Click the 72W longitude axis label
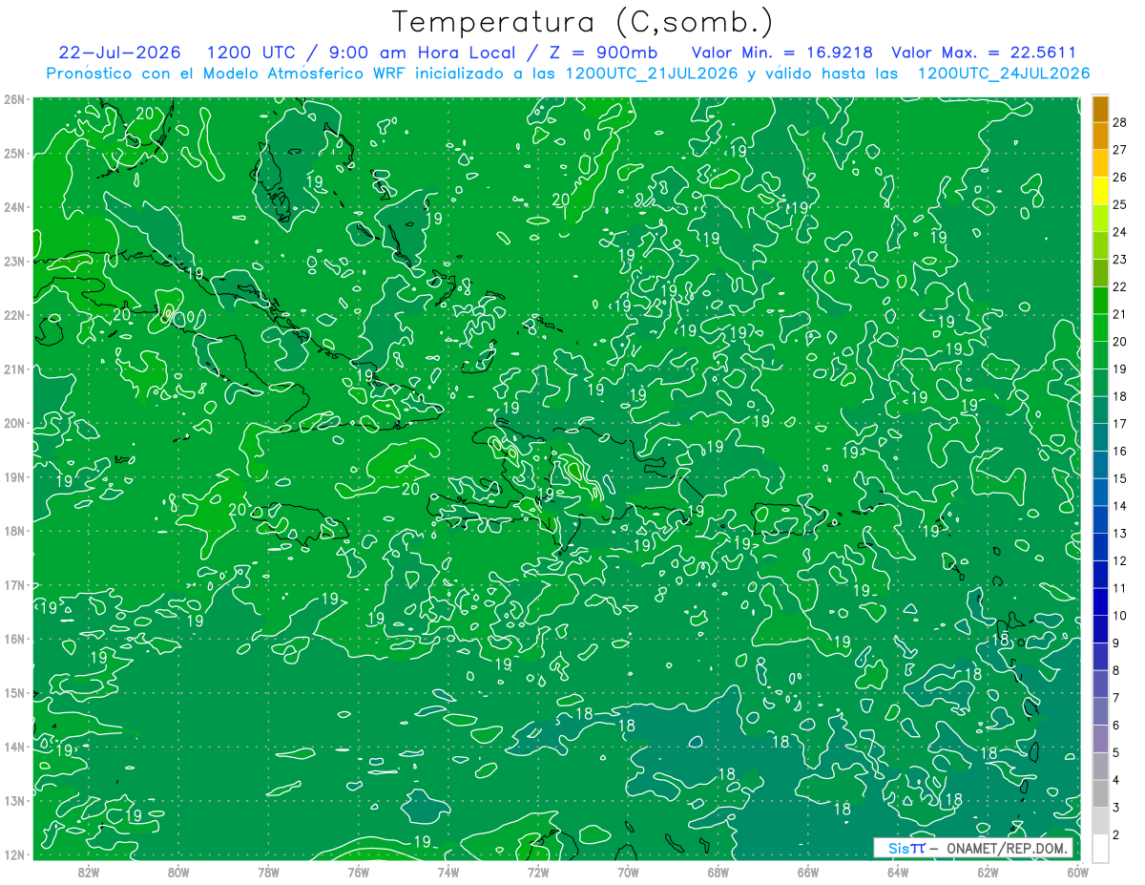 coord(538,872)
